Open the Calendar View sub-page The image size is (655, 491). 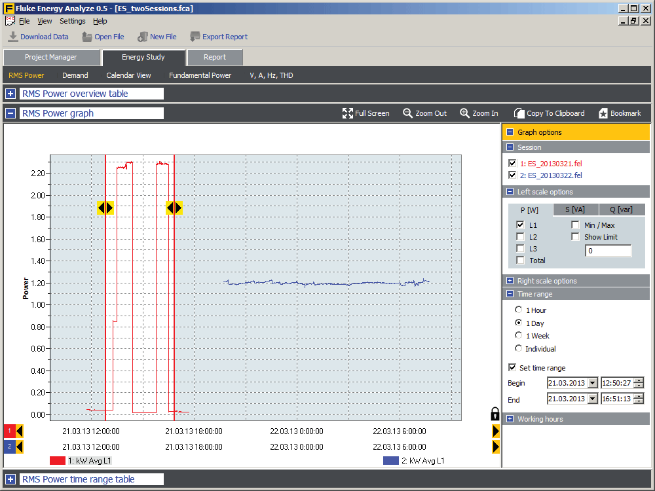(x=128, y=75)
